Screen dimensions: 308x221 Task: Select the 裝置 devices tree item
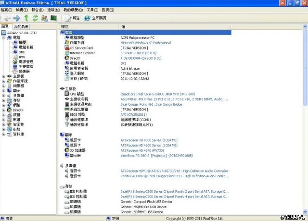pos(17,115)
